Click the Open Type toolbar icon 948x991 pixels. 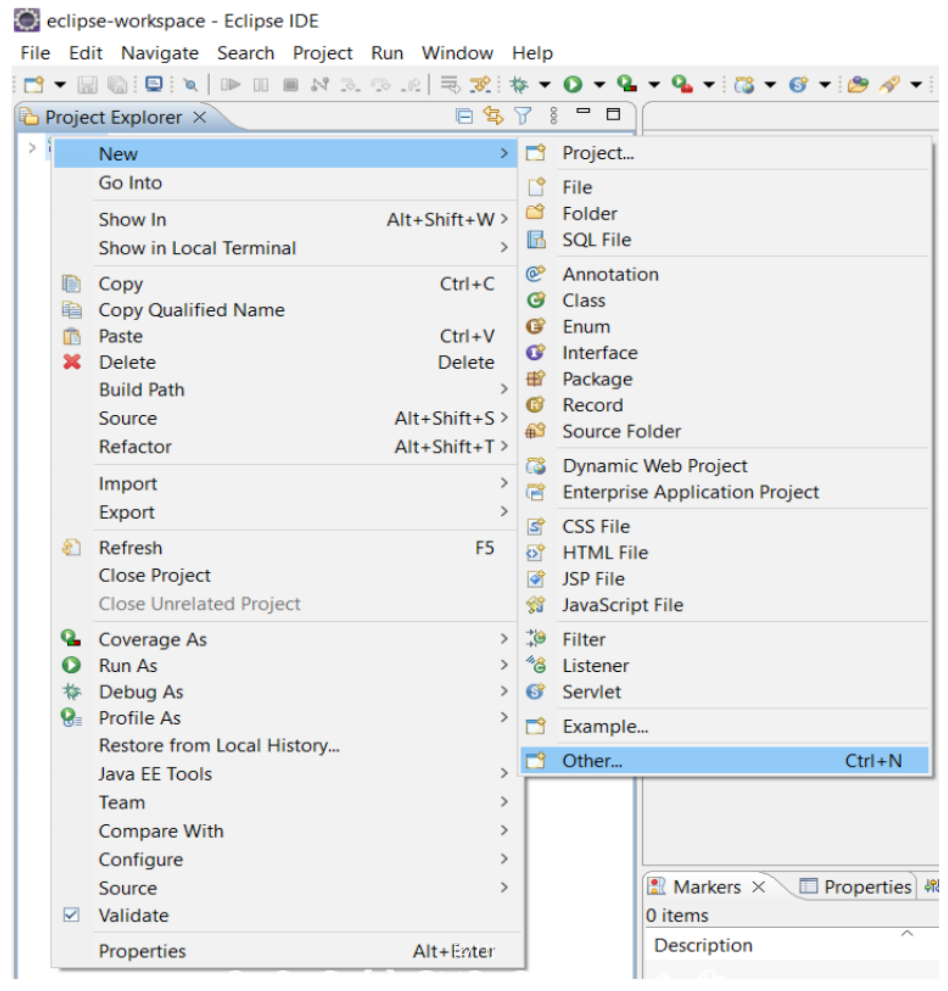pyautogui.click(x=858, y=84)
